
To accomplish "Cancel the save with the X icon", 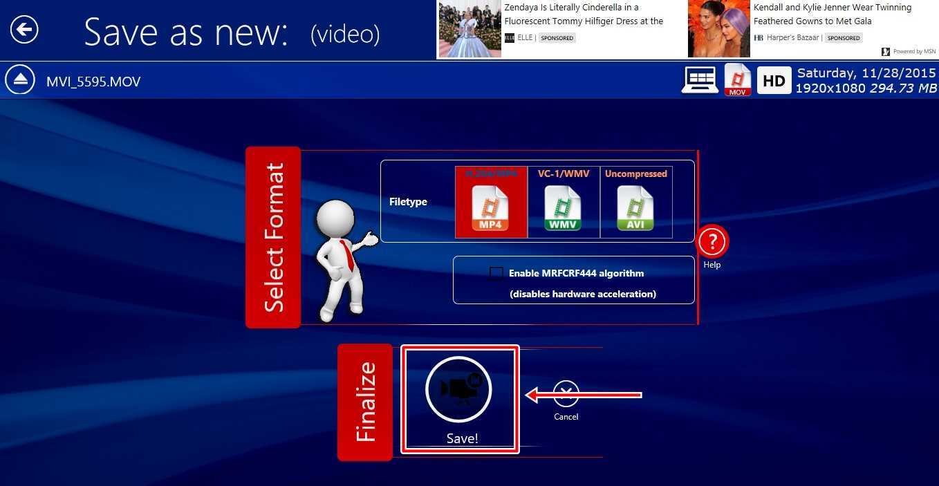I will [566, 394].
